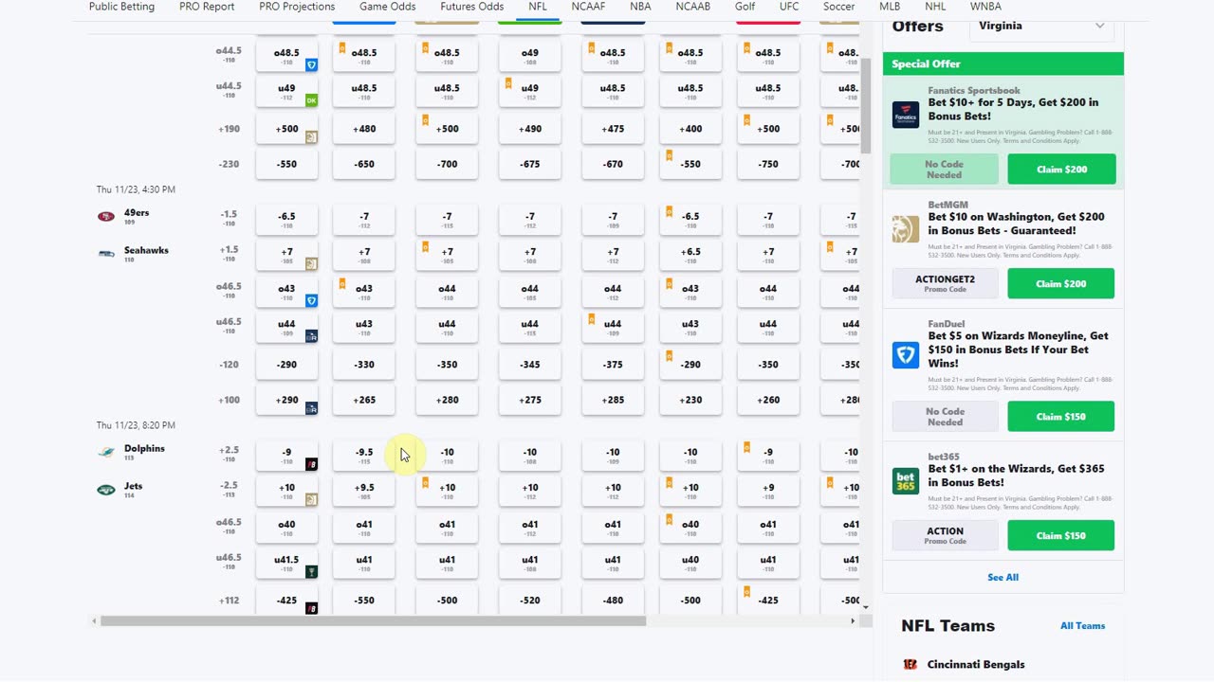Select the +265 Seahawks moneyline cell

click(x=364, y=401)
